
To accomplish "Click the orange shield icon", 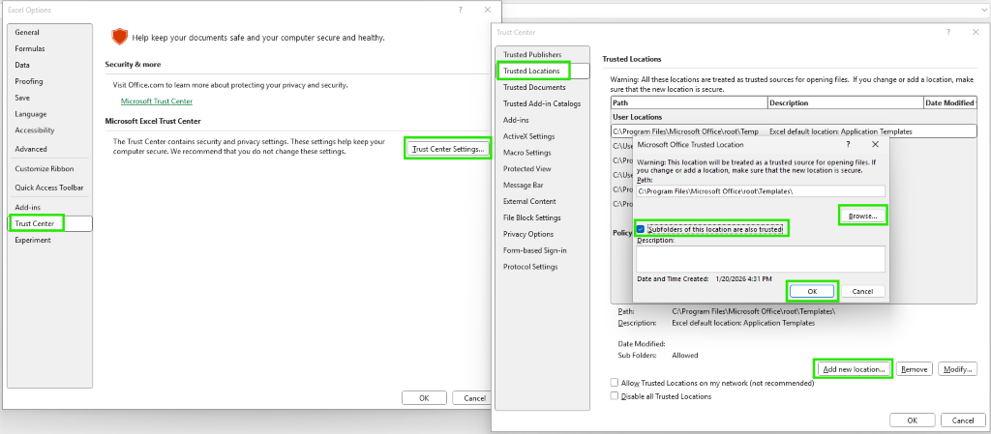I will 119,38.
